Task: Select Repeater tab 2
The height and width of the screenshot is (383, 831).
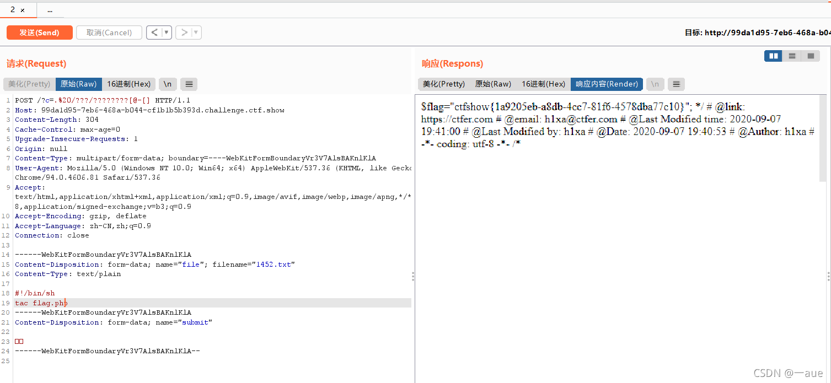Action: [x=13, y=10]
